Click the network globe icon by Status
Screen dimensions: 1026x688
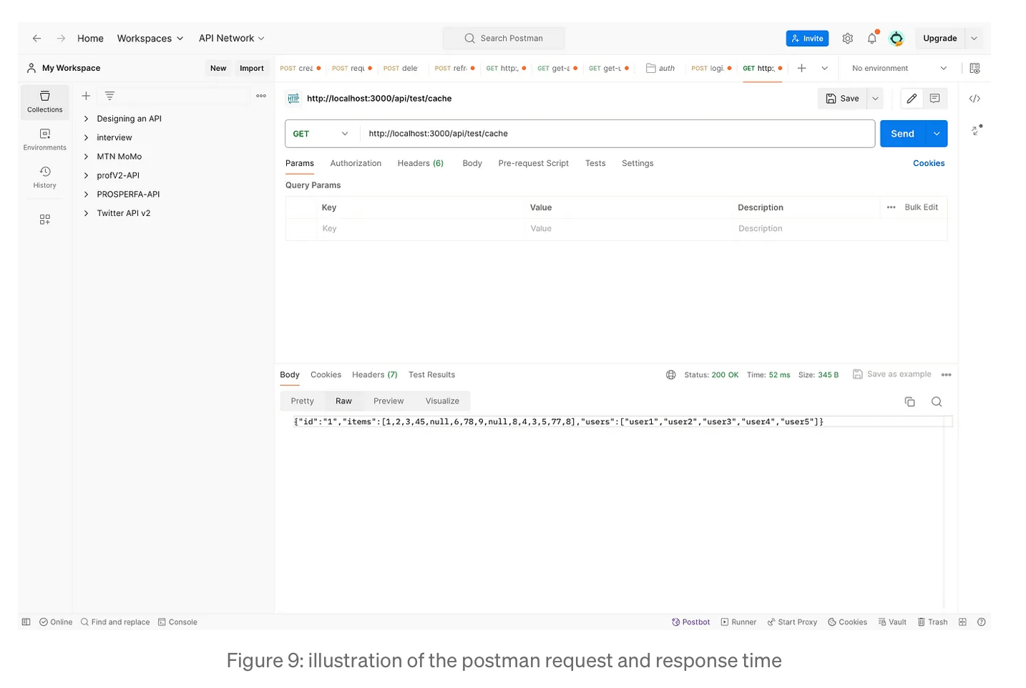[671, 375]
